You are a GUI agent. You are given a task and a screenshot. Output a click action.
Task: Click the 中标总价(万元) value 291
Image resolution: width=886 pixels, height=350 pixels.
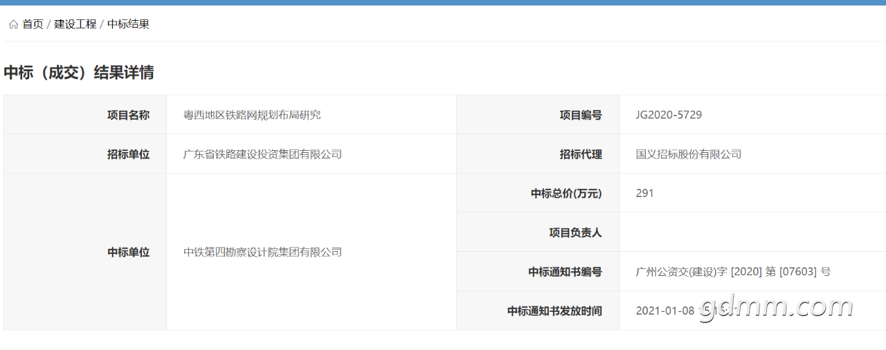click(644, 194)
